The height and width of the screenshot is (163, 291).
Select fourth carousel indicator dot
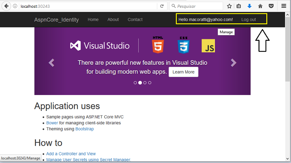(x=150, y=83)
